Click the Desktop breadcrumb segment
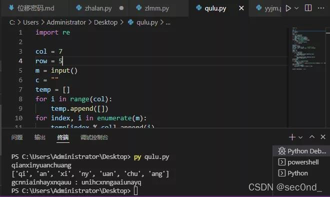Image resolution: width=330 pixels, height=197 pixels. tap(105, 23)
